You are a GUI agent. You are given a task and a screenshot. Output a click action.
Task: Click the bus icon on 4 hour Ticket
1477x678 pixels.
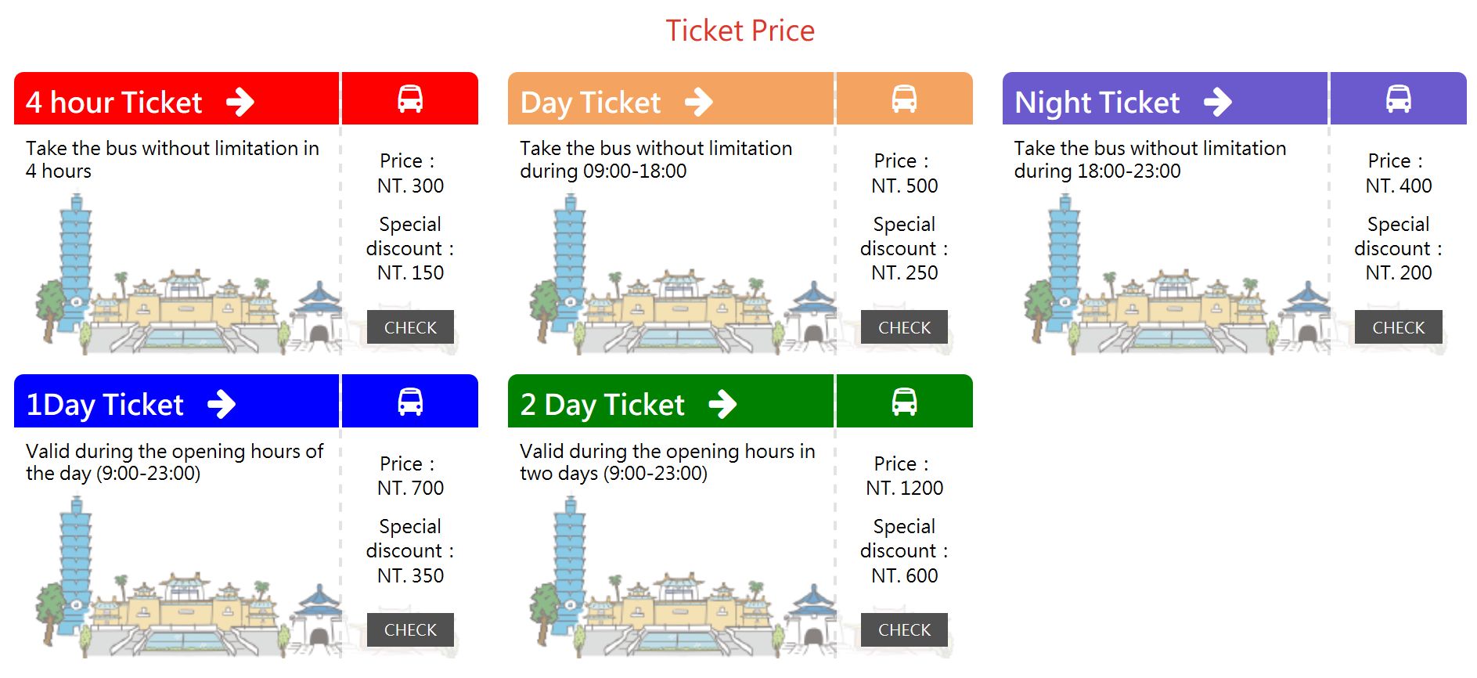(410, 99)
